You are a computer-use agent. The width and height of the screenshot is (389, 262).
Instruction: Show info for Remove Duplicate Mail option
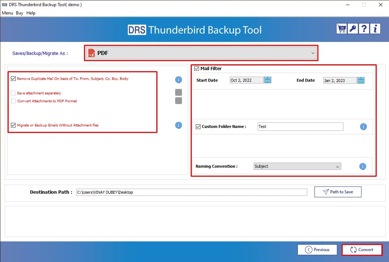tap(178, 80)
